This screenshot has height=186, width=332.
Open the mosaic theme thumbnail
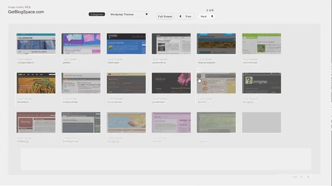click(216, 83)
